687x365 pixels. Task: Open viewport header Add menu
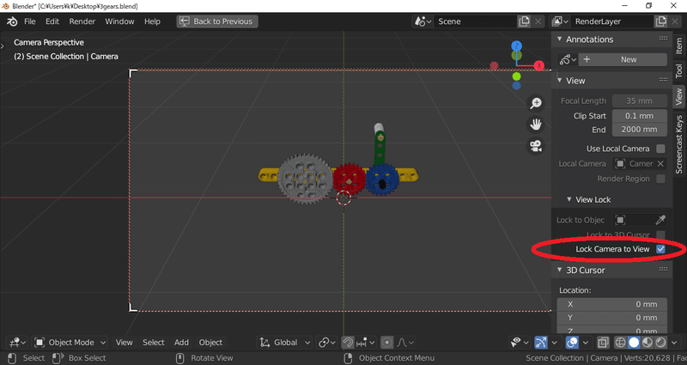point(181,343)
